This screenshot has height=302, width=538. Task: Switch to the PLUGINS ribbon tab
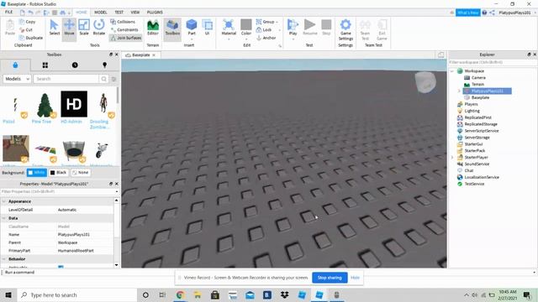click(155, 12)
